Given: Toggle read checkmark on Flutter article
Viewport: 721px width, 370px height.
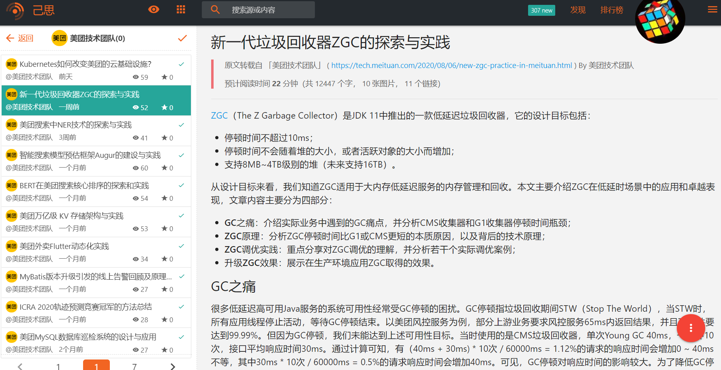Looking at the screenshot, I should [182, 246].
